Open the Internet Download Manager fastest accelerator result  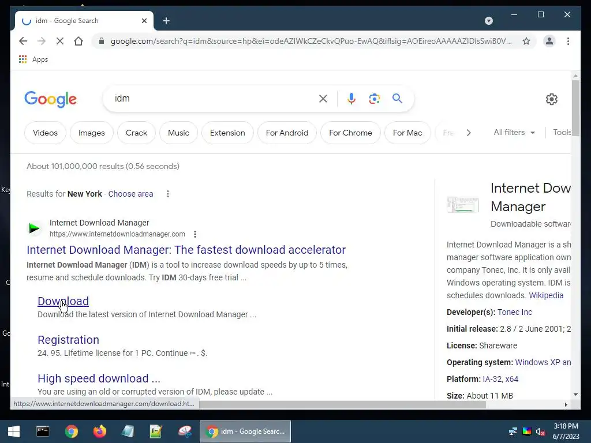coord(186,249)
